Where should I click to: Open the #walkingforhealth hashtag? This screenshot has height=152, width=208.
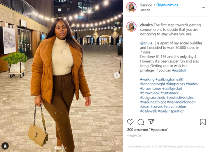click(x=170, y=79)
